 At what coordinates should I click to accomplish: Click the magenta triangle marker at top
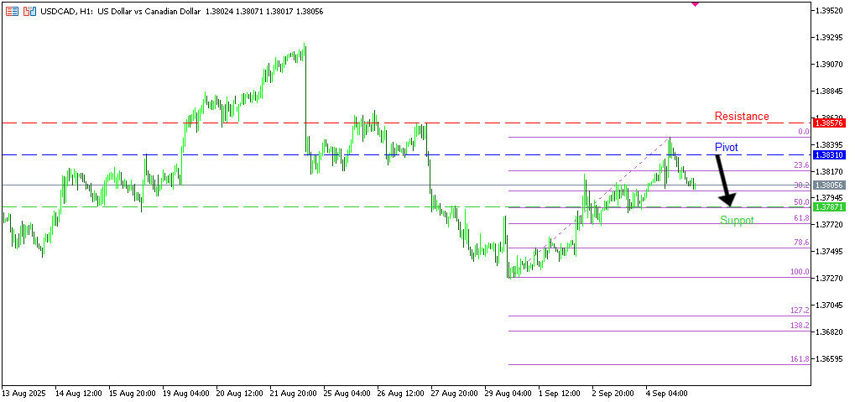[x=695, y=4]
